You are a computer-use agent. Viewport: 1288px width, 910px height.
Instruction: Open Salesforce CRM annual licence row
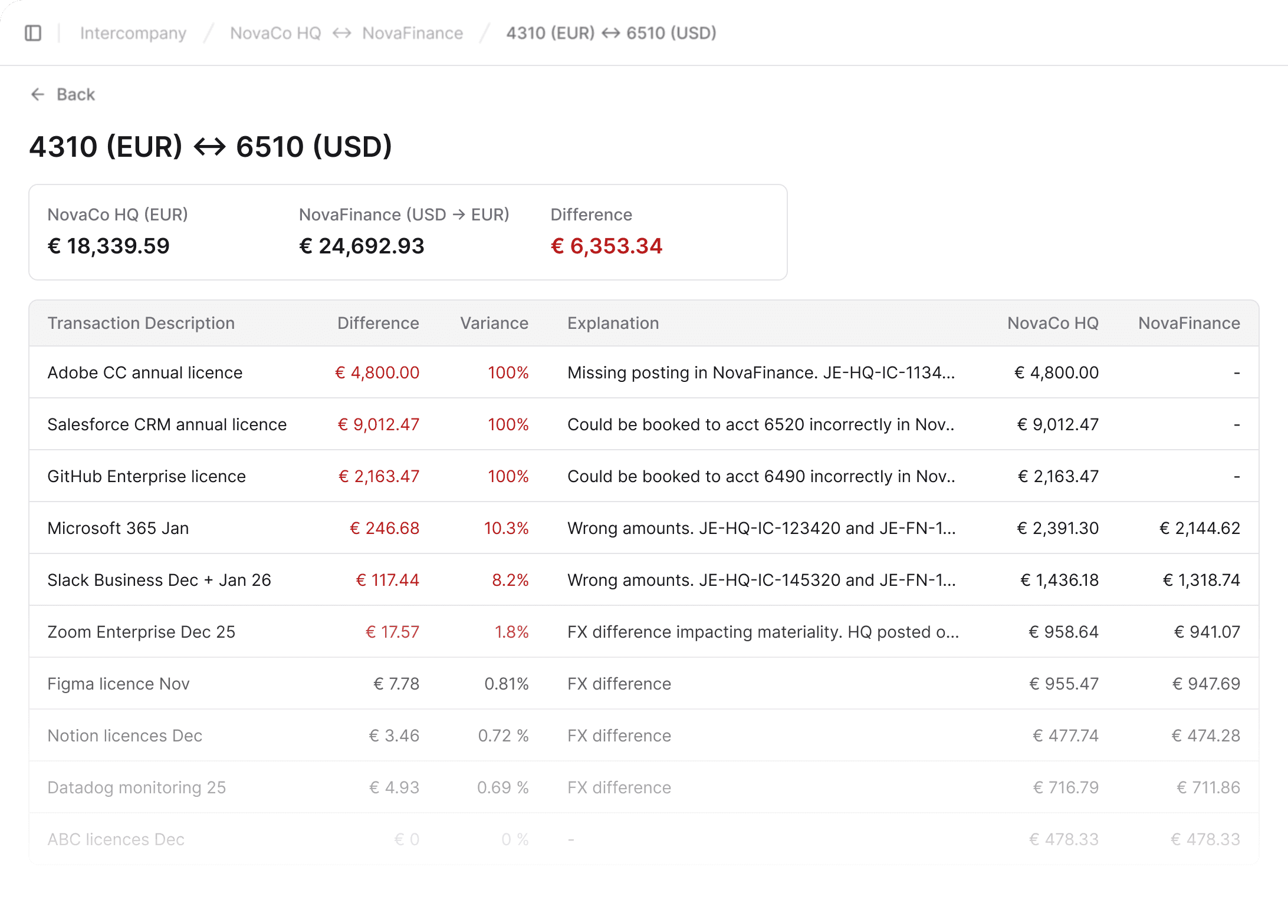coord(167,424)
